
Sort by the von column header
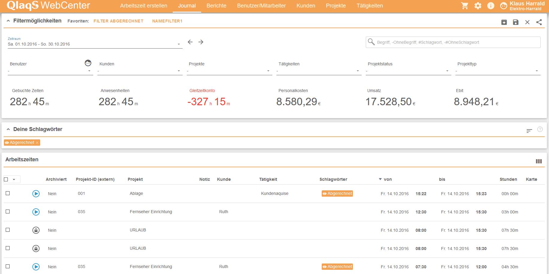(388, 179)
